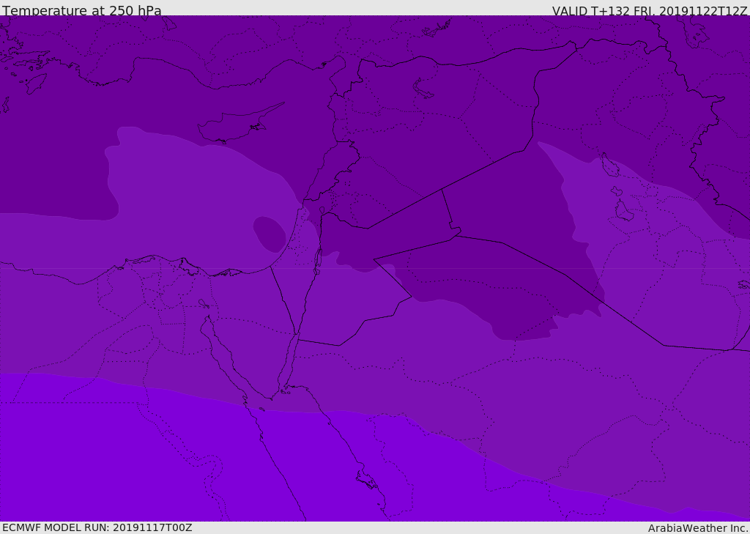
Task: Click the lighter purple region over central Iraq
Action: click(631, 230)
